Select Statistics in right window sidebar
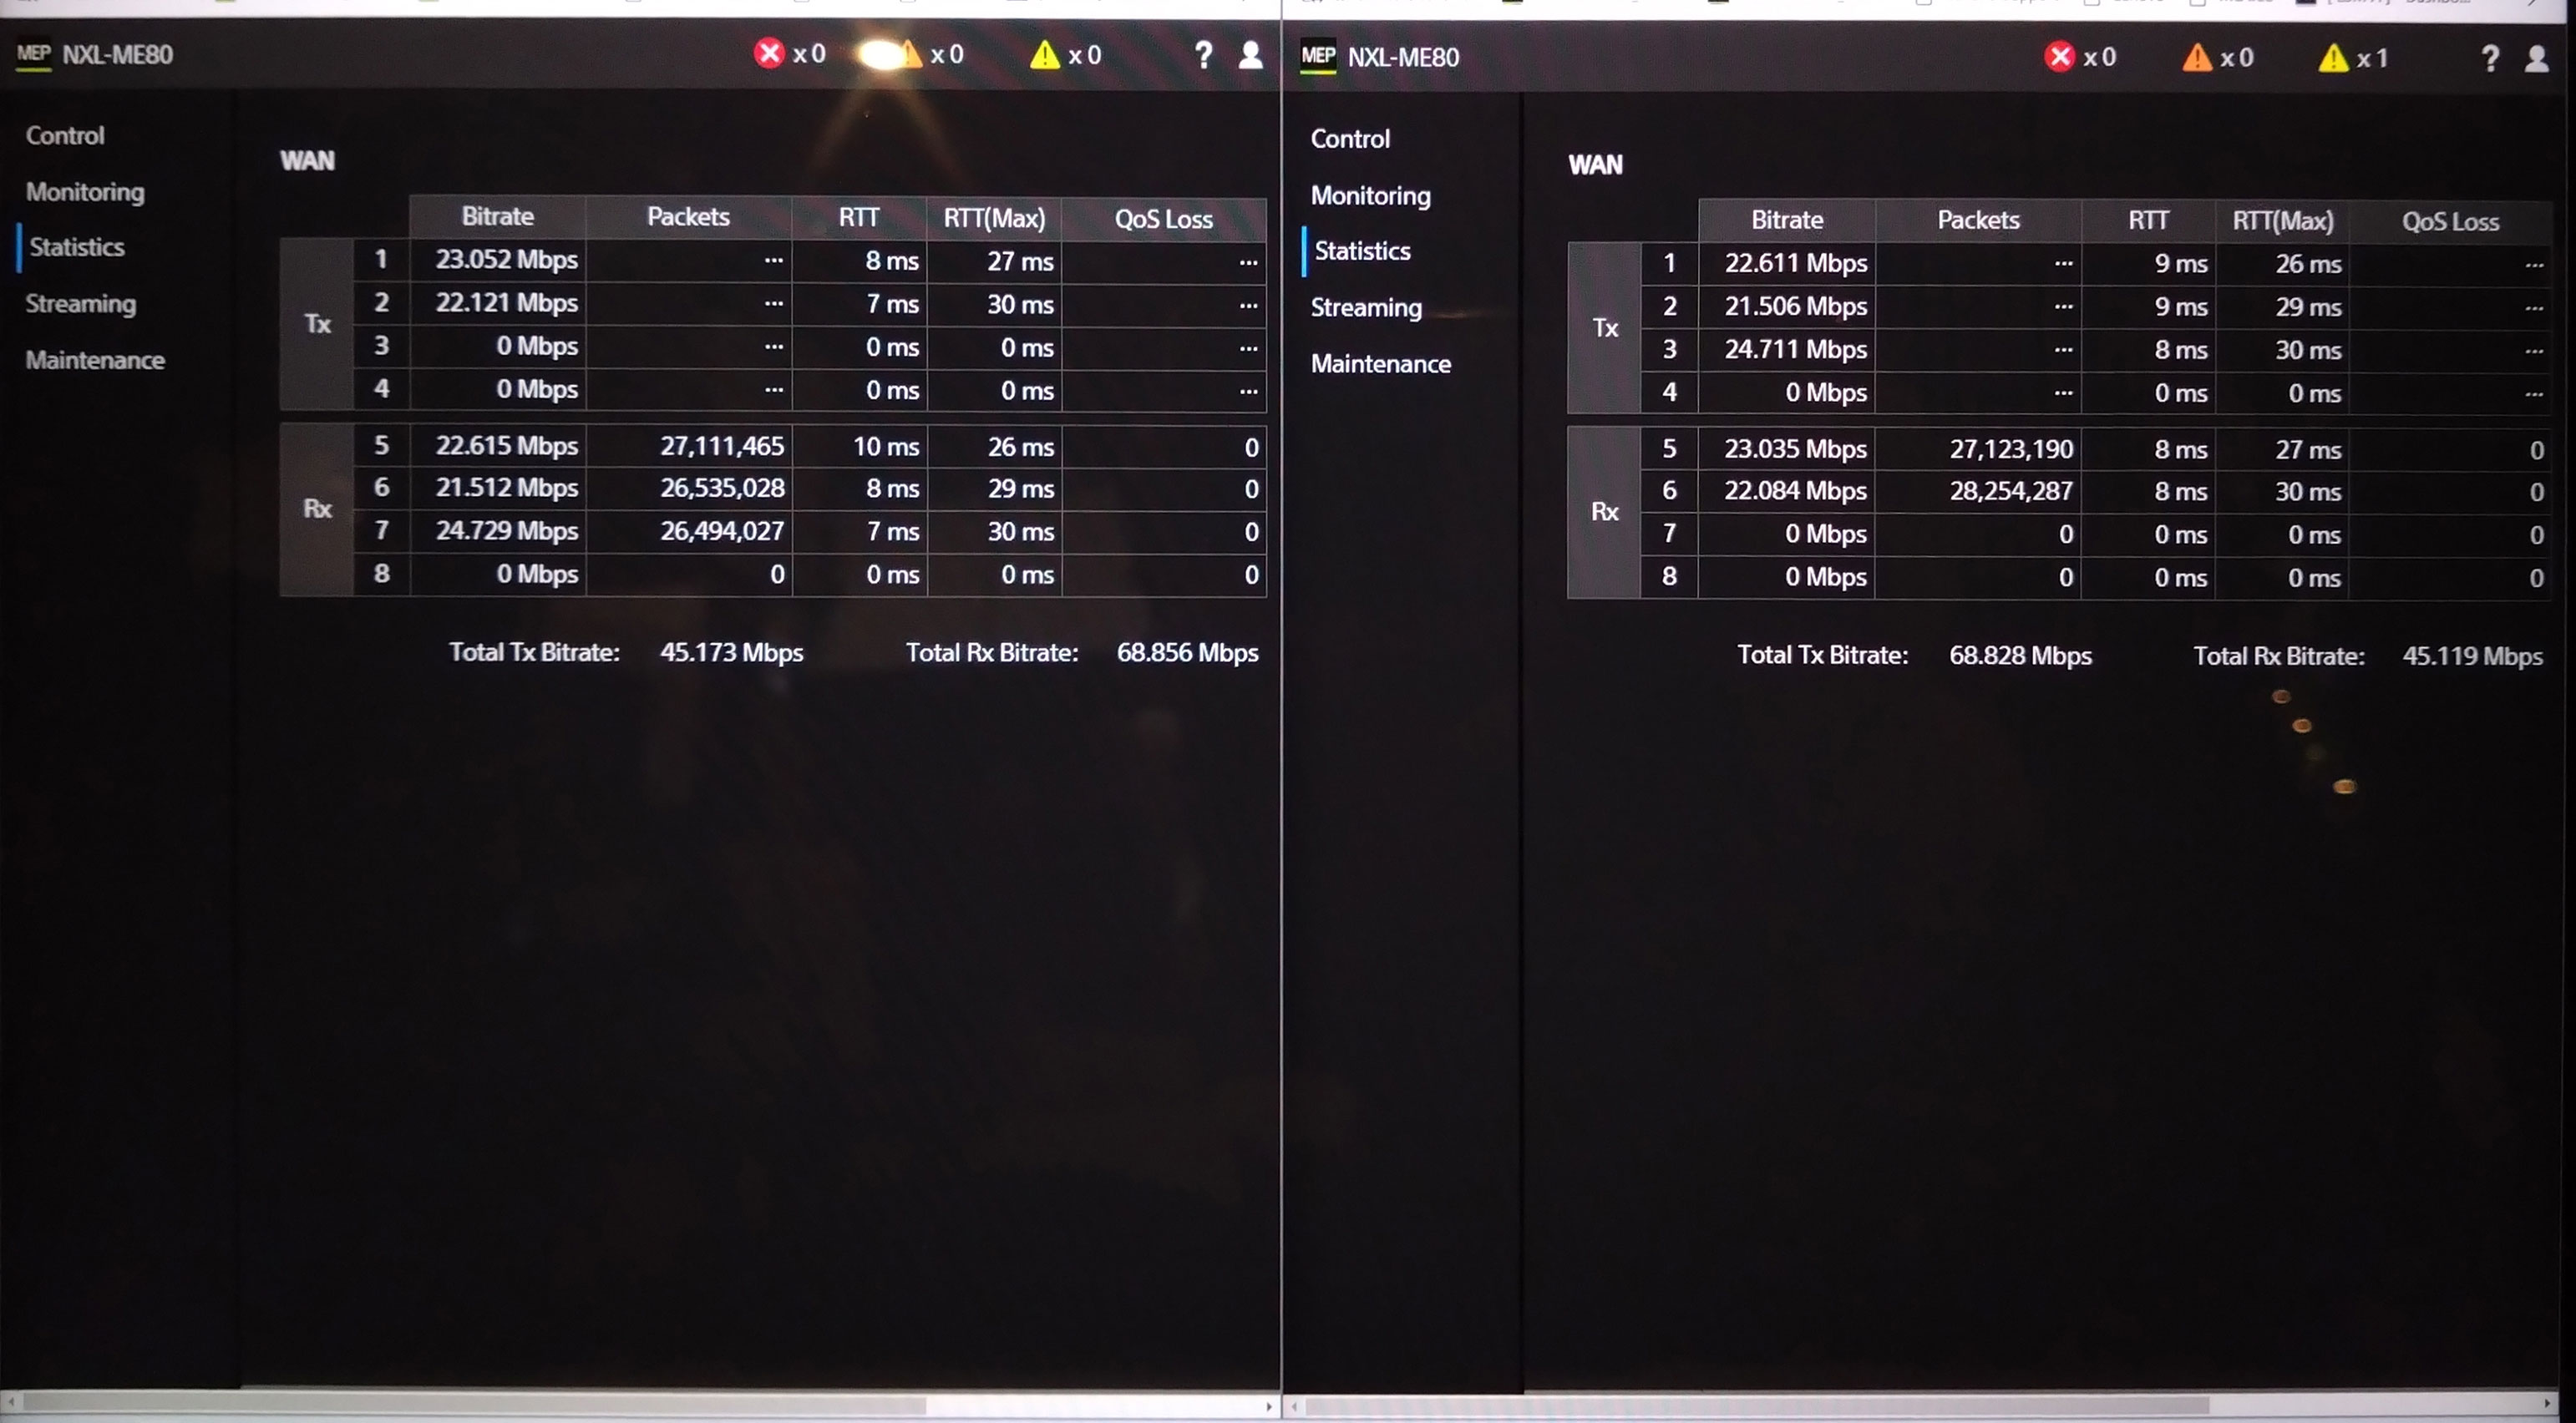 (x=1362, y=250)
